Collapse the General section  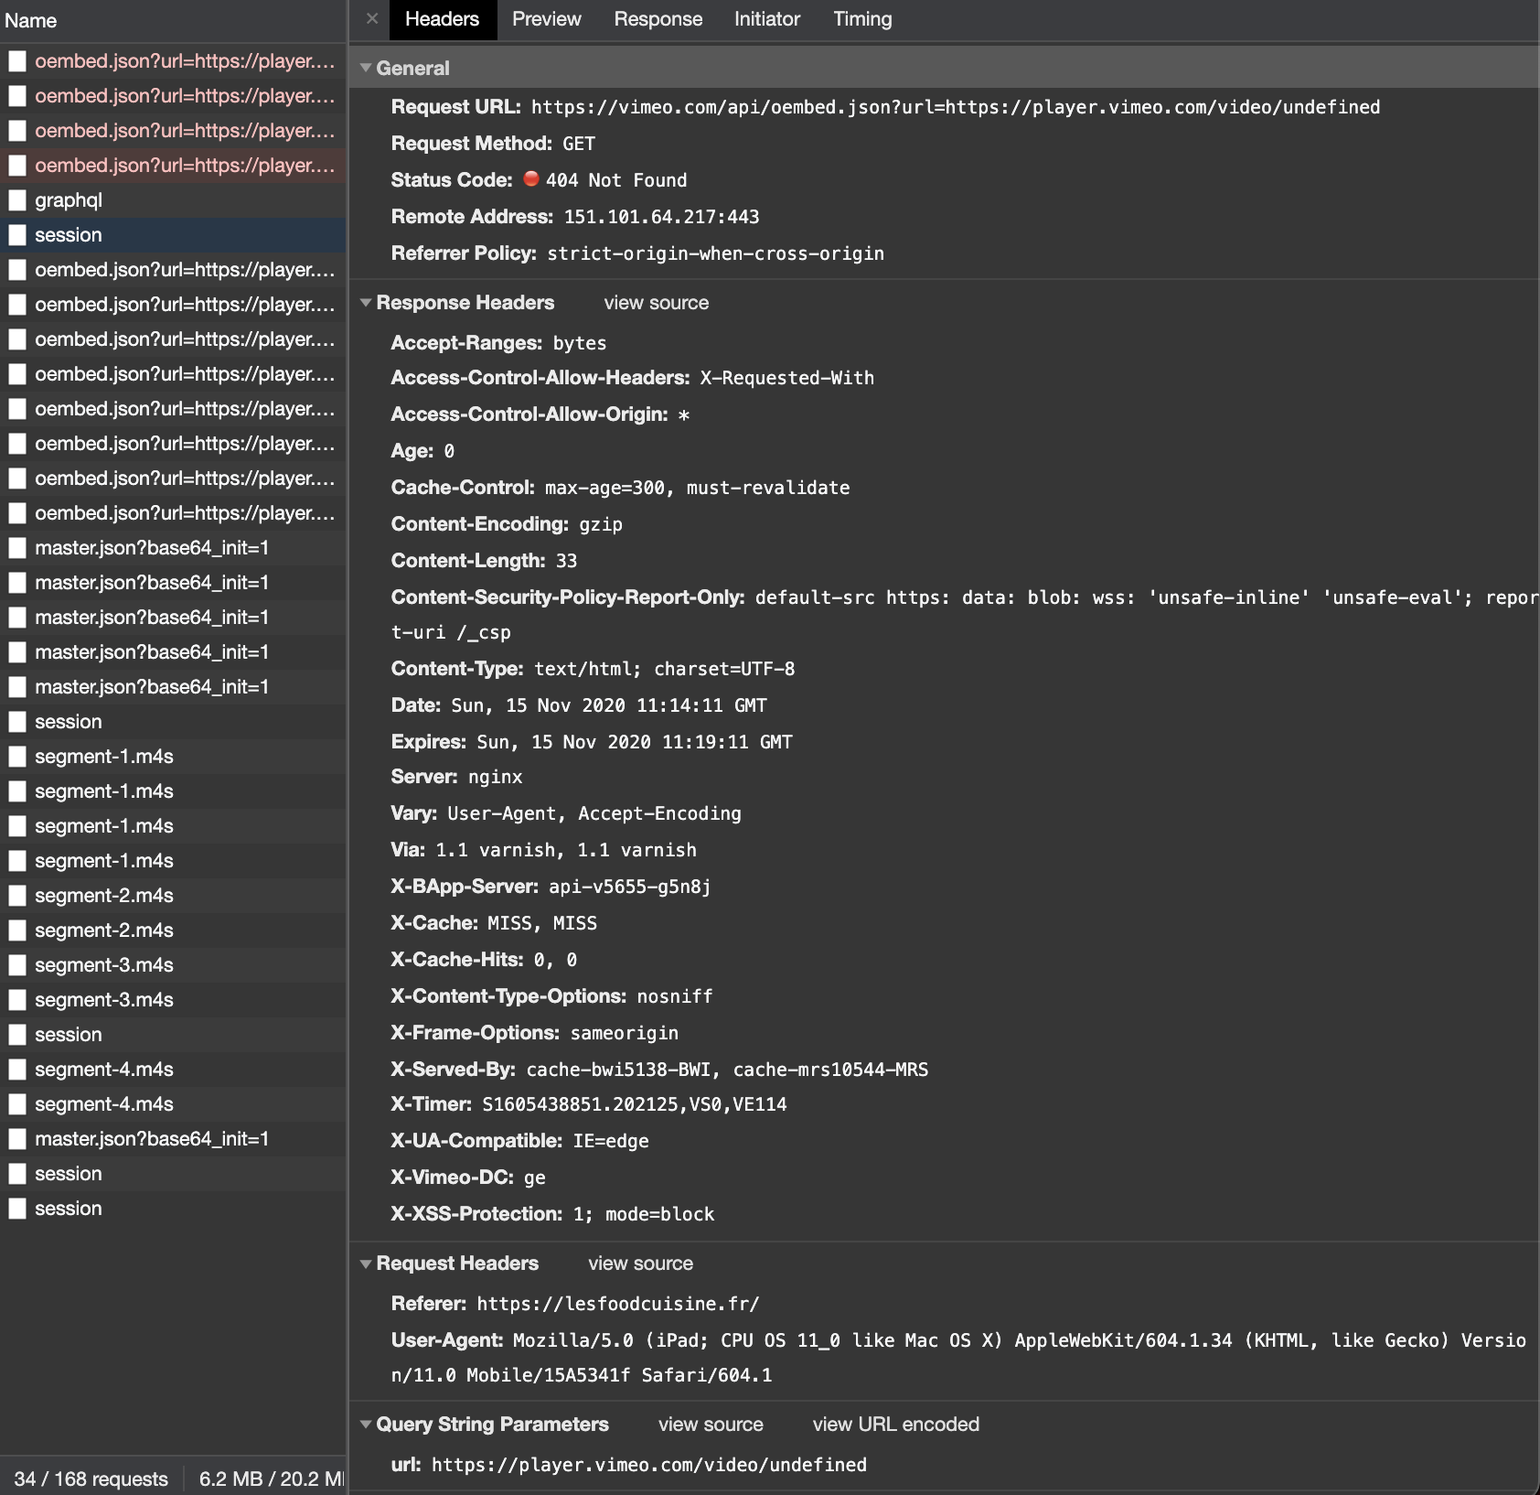(366, 68)
